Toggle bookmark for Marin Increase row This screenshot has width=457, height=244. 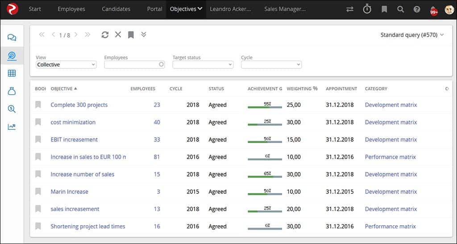point(38,192)
